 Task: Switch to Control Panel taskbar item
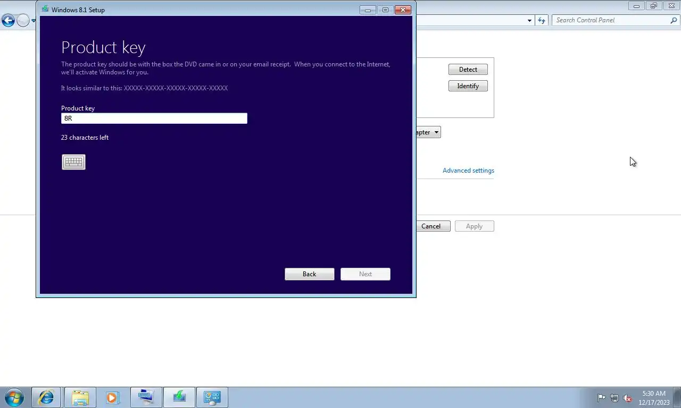(x=212, y=397)
